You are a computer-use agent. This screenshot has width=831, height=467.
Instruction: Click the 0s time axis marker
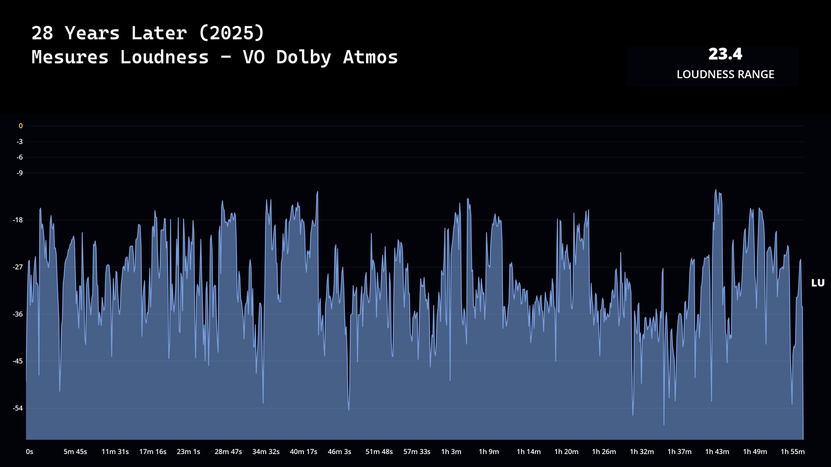pos(29,452)
